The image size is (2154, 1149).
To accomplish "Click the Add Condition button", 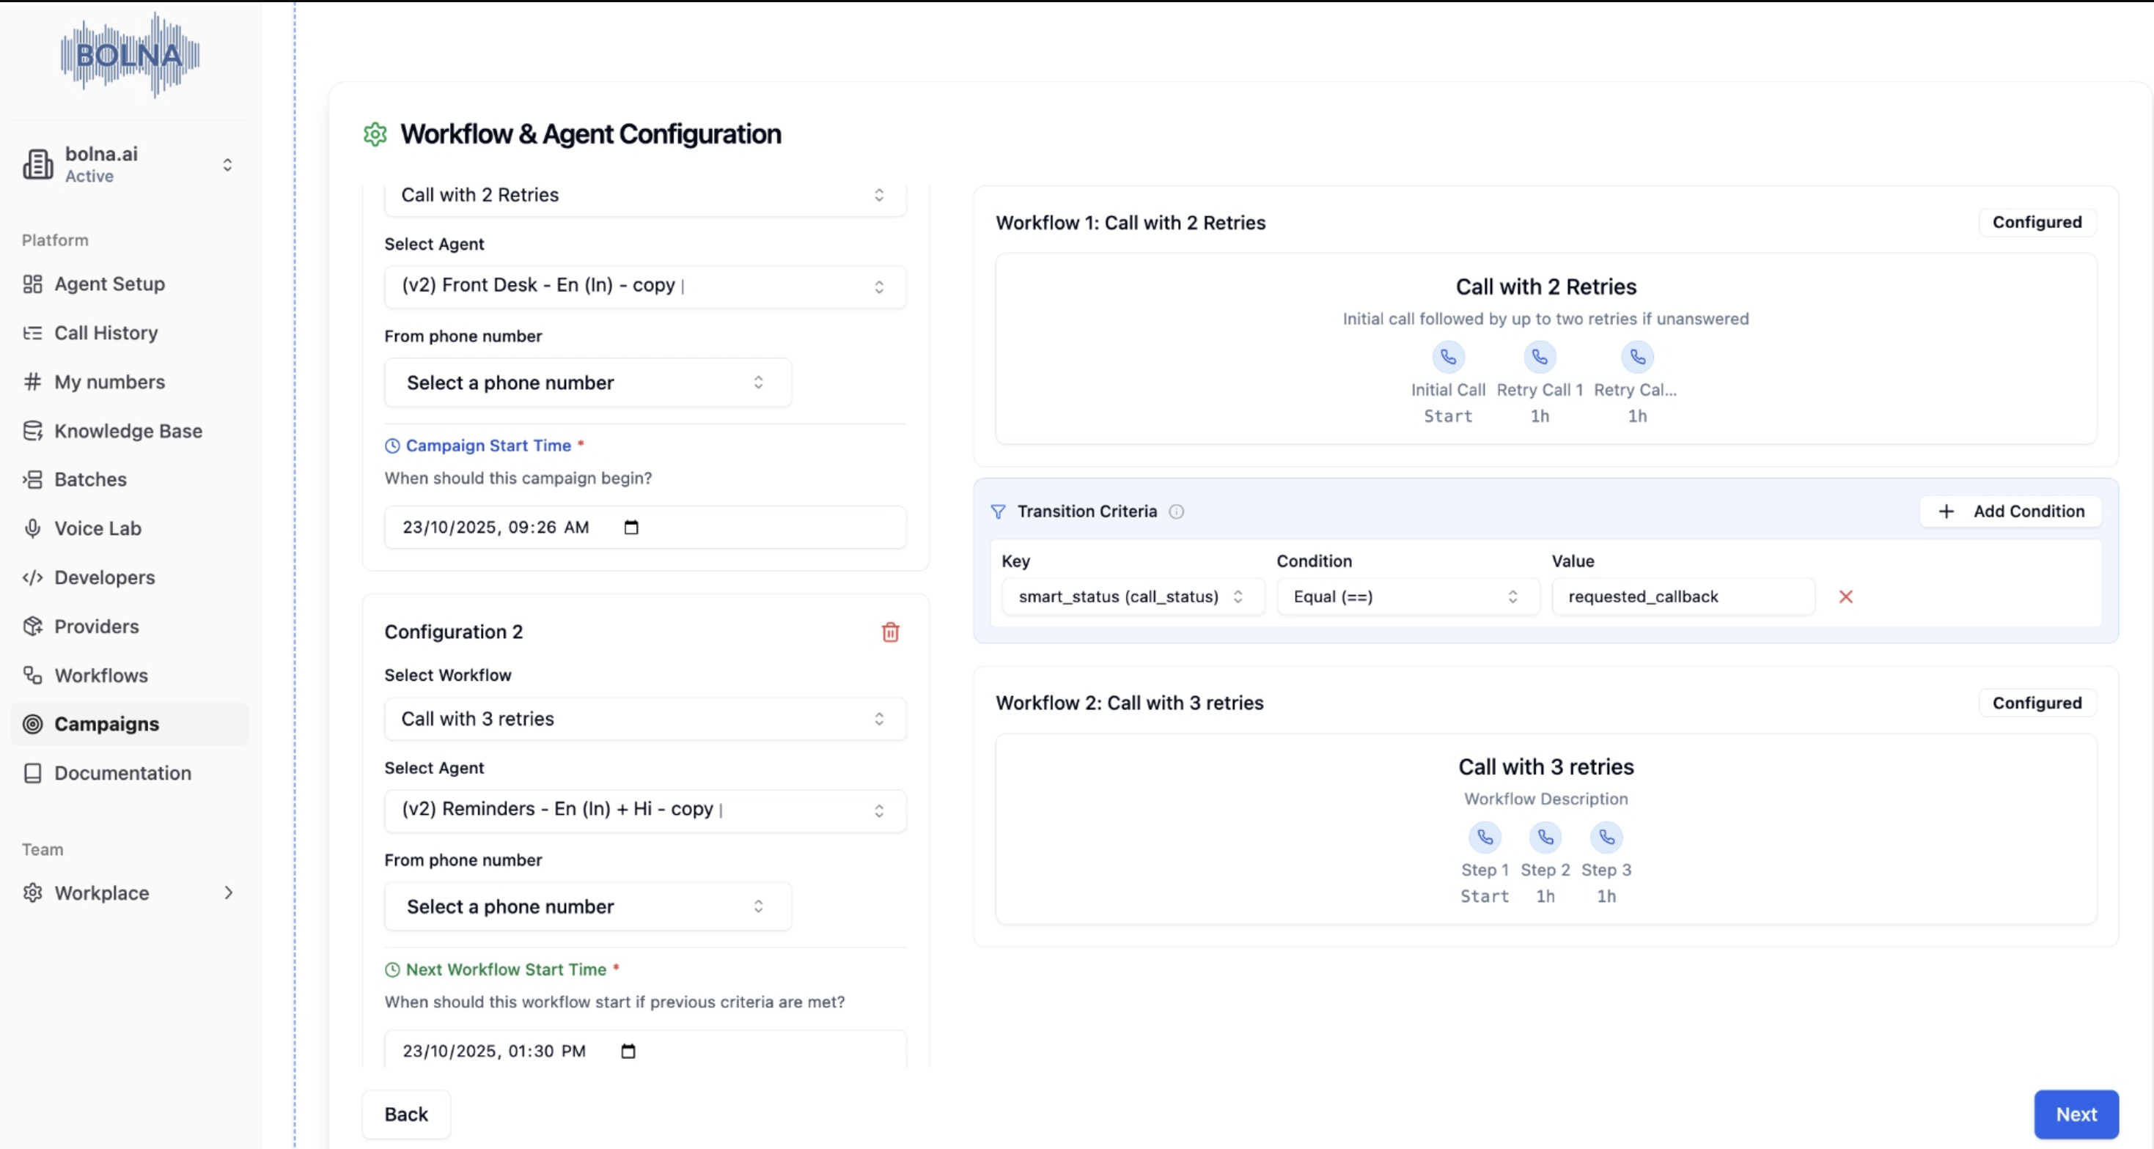I will coord(2010,511).
